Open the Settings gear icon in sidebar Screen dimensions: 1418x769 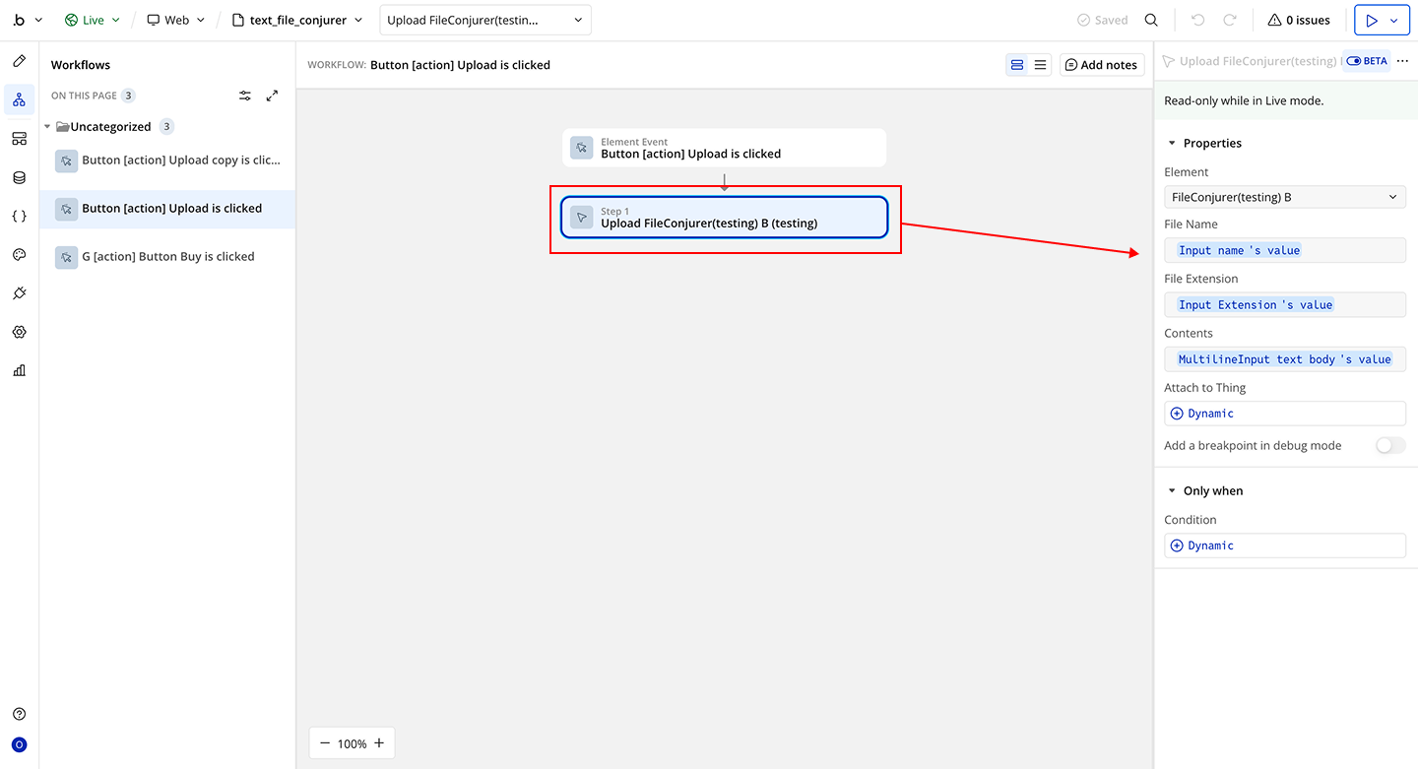[19, 332]
